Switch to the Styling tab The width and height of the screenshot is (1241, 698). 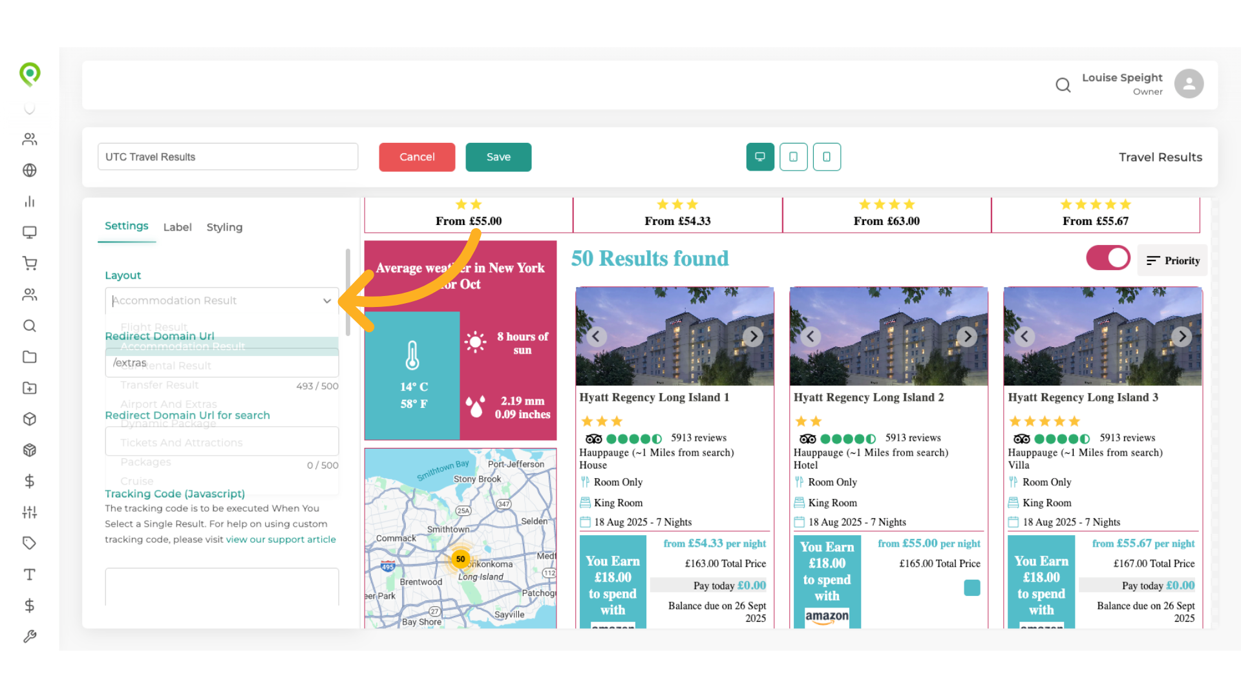(x=224, y=227)
